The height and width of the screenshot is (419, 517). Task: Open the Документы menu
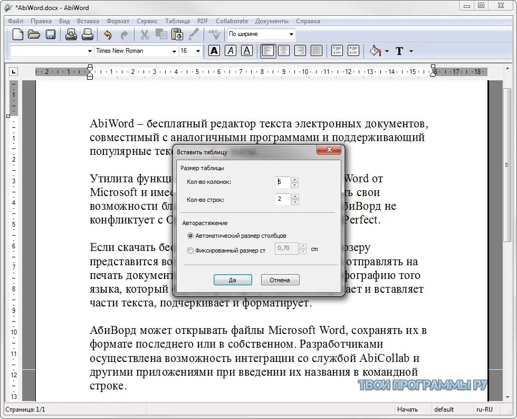click(x=272, y=21)
